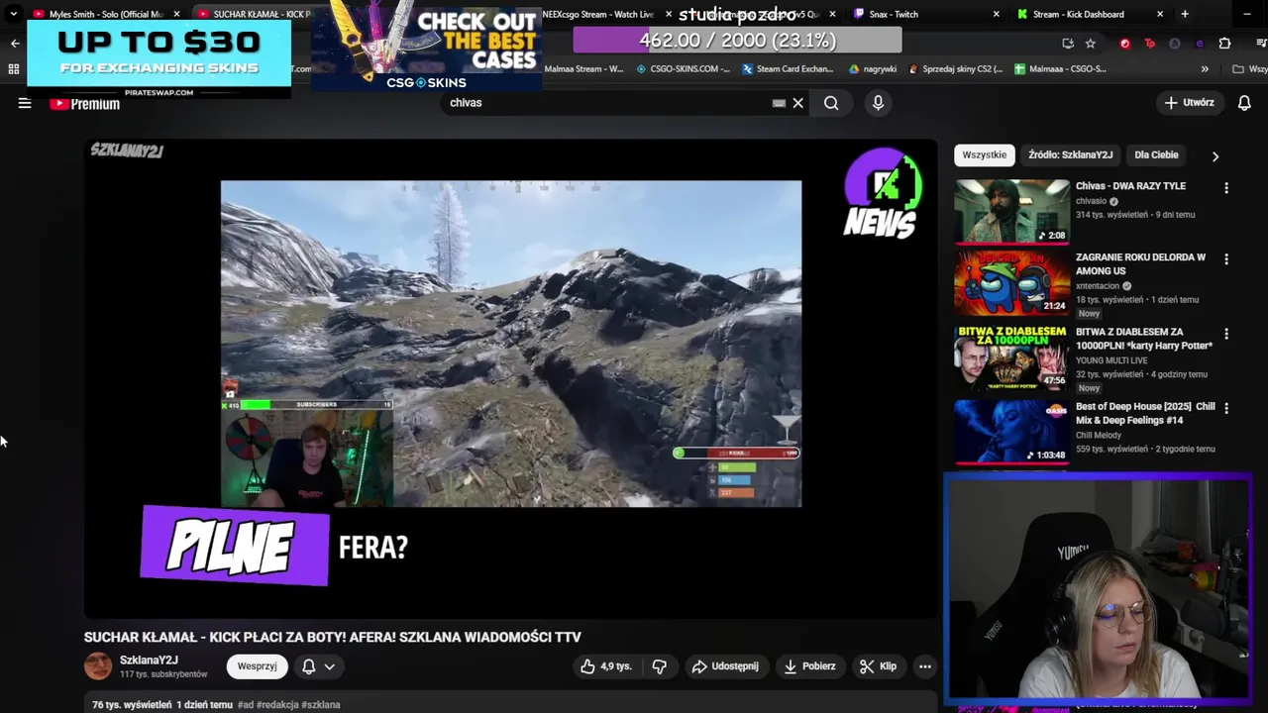
Task: Open BITWA Z DIABLESEM video title
Action: 1144,339
